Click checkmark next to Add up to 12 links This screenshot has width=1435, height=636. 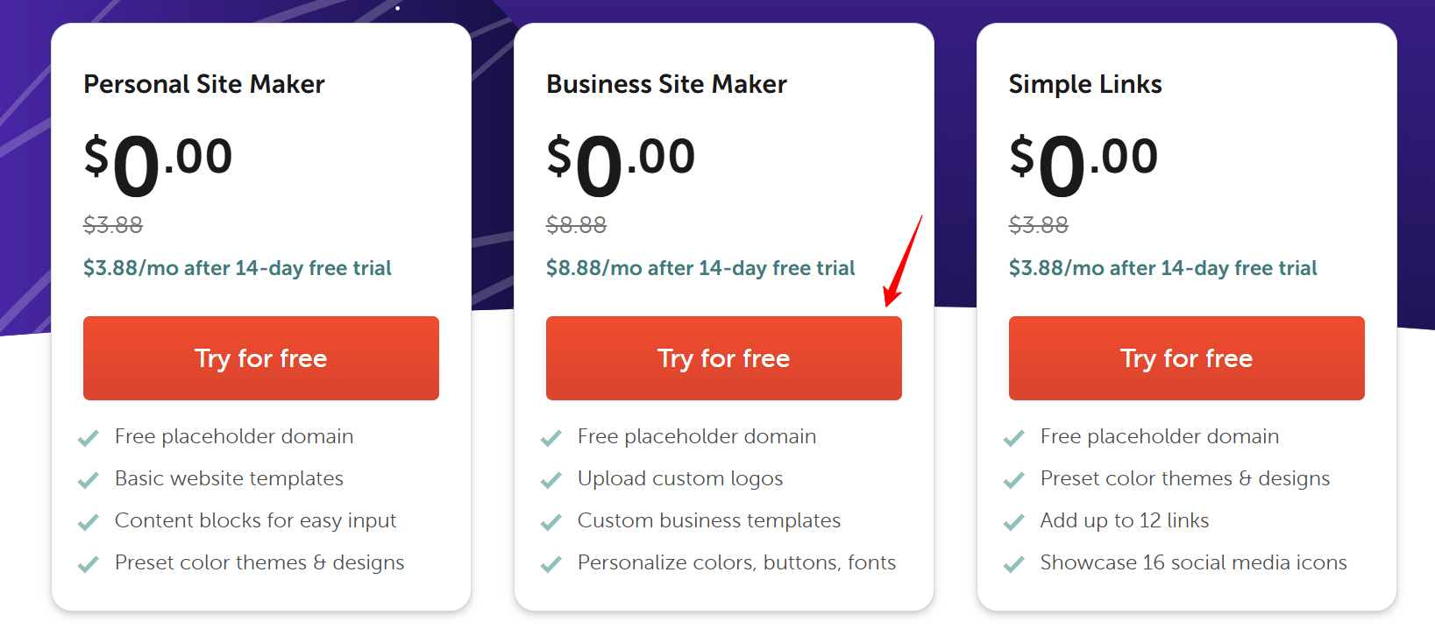pyautogui.click(x=1014, y=522)
